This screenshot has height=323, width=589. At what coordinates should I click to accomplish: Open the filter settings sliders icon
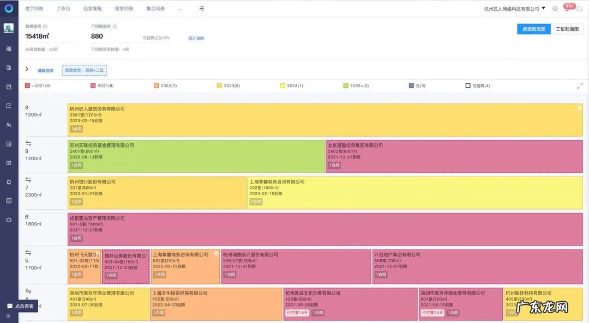click(x=202, y=9)
